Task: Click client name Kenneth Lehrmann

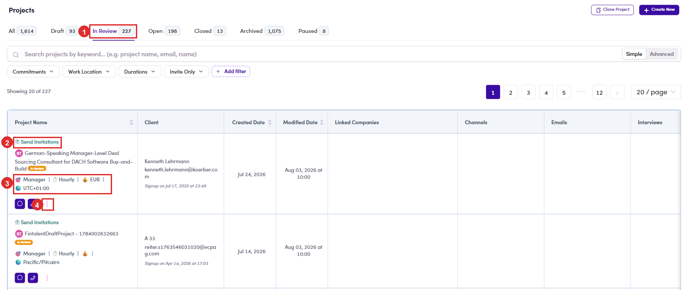Action: (167, 161)
